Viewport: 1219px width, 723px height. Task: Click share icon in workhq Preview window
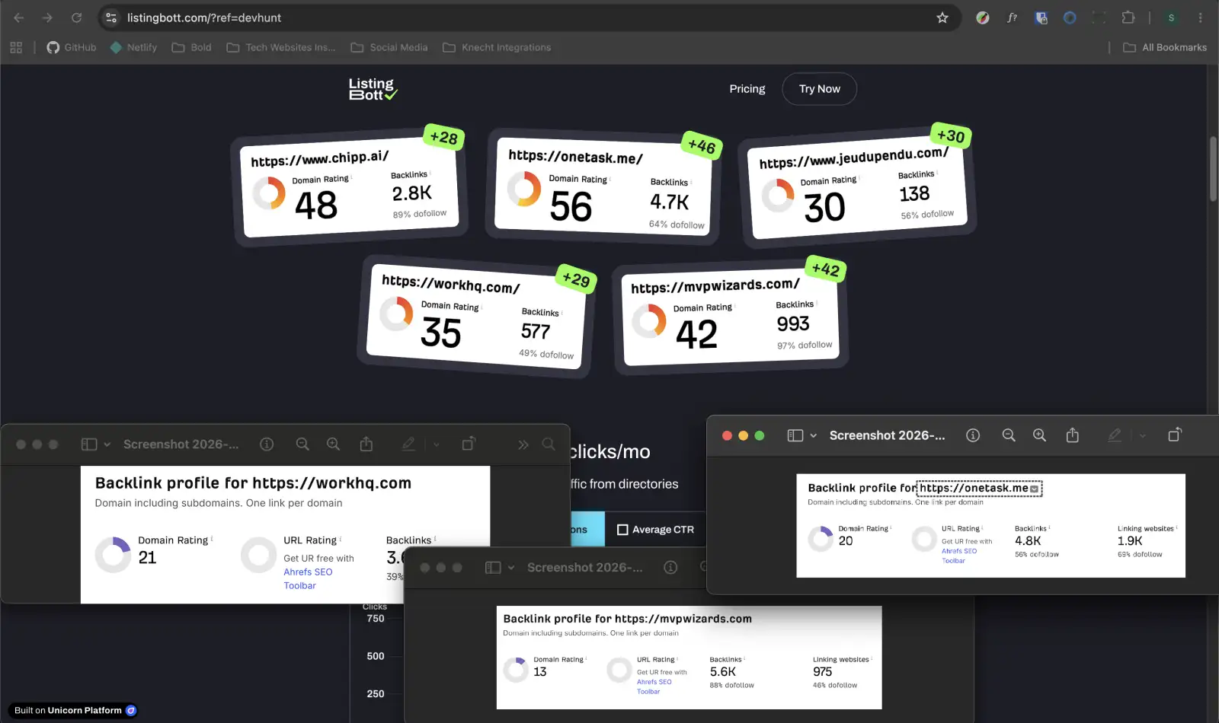point(366,444)
